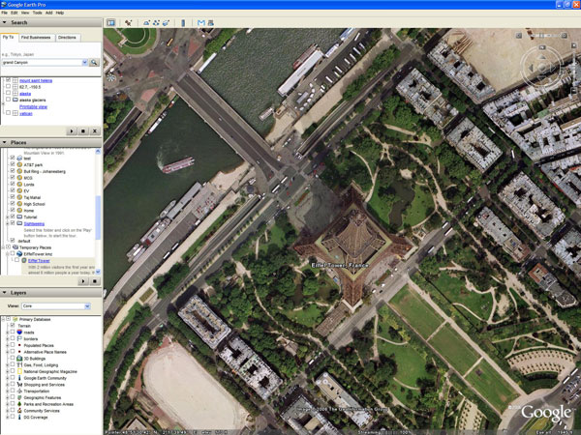The height and width of the screenshot is (435, 581).
Task: Click the add polygon toolbar icon
Action: (x=147, y=23)
